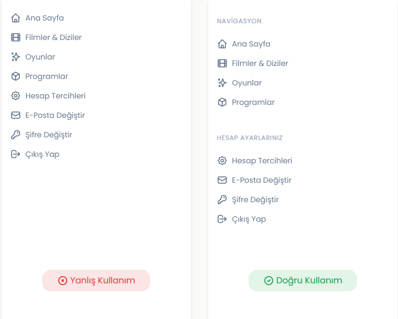Click the home icon under the Navigasyon heading
The height and width of the screenshot is (319, 398).
(x=222, y=44)
